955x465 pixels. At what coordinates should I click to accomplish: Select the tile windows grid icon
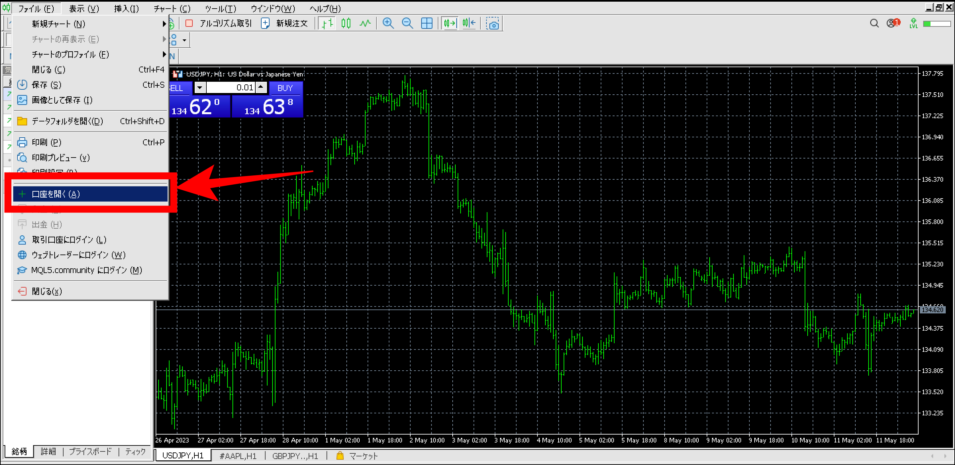(427, 23)
